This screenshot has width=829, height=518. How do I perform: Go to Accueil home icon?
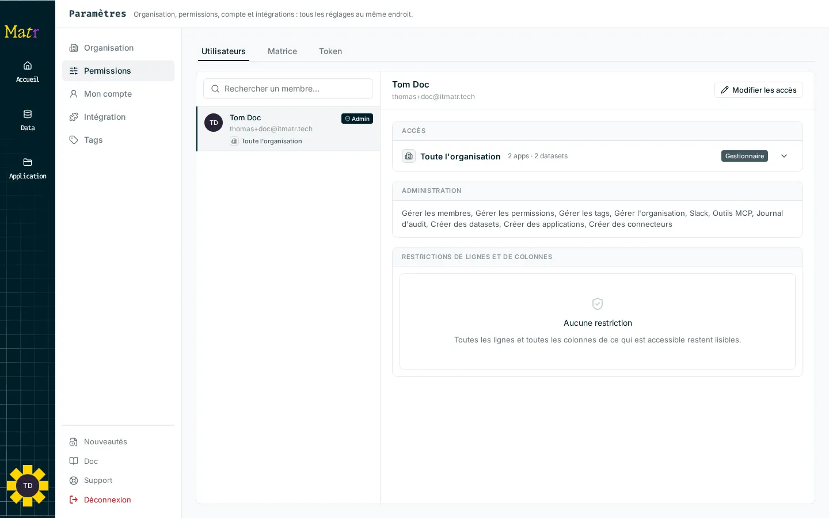28,66
